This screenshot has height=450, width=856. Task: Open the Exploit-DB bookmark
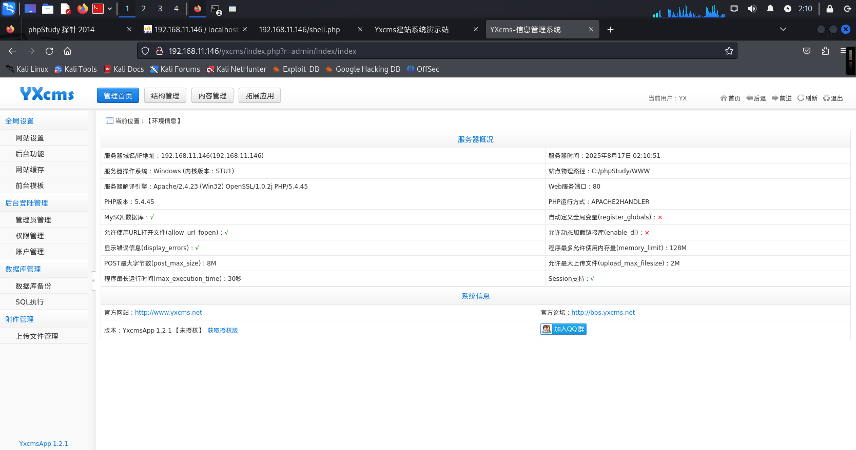(296, 69)
